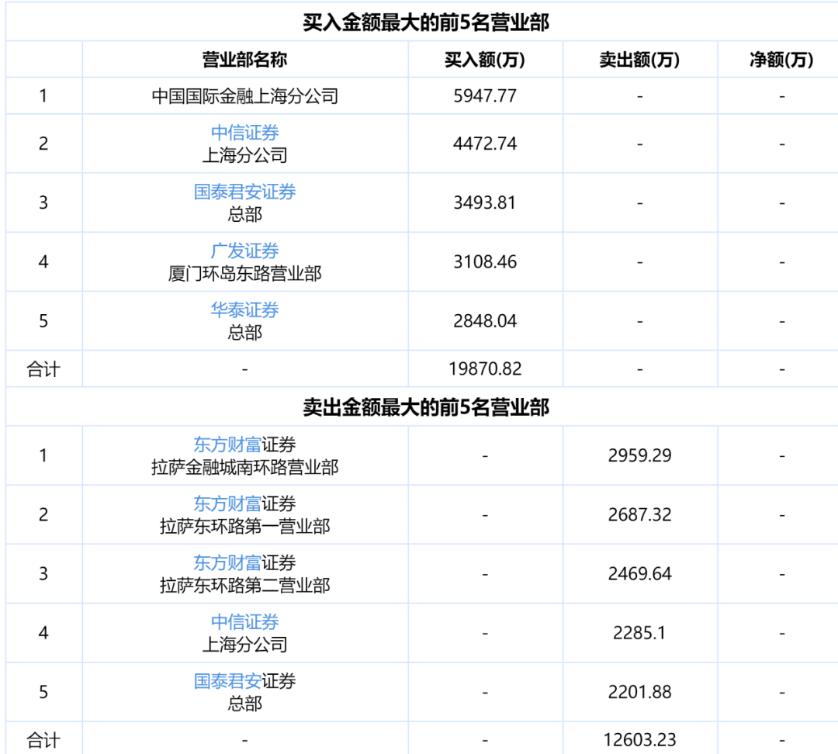This screenshot has height=754, width=838.
Task: Open 国泰君安 link in sell table row 5
Action: click(x=227, y=681)
